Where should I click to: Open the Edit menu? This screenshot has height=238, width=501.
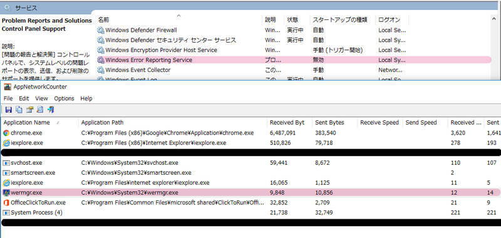(24, 98)
